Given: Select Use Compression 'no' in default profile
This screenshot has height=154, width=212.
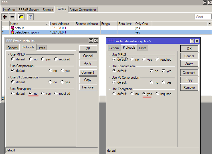Looking at the screenshot, I should 50,71.
